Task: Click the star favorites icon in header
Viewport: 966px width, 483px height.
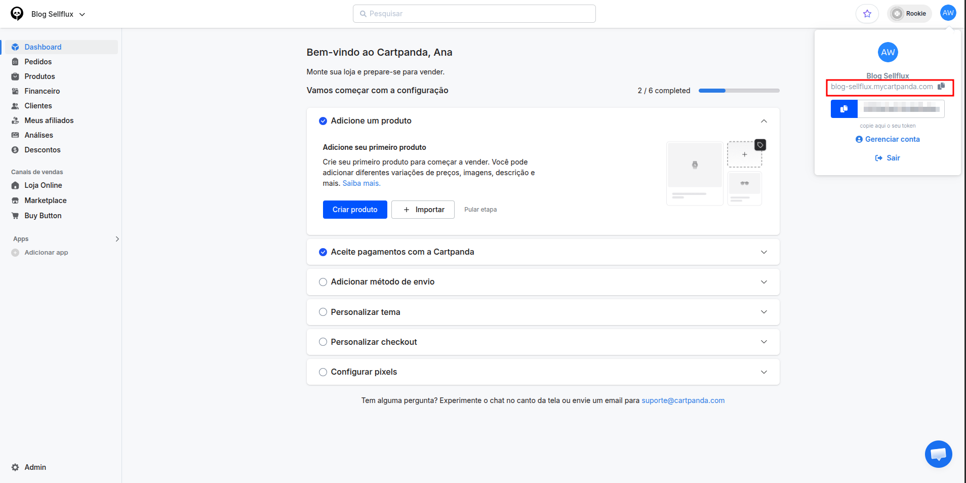Action: pos(867,14)
